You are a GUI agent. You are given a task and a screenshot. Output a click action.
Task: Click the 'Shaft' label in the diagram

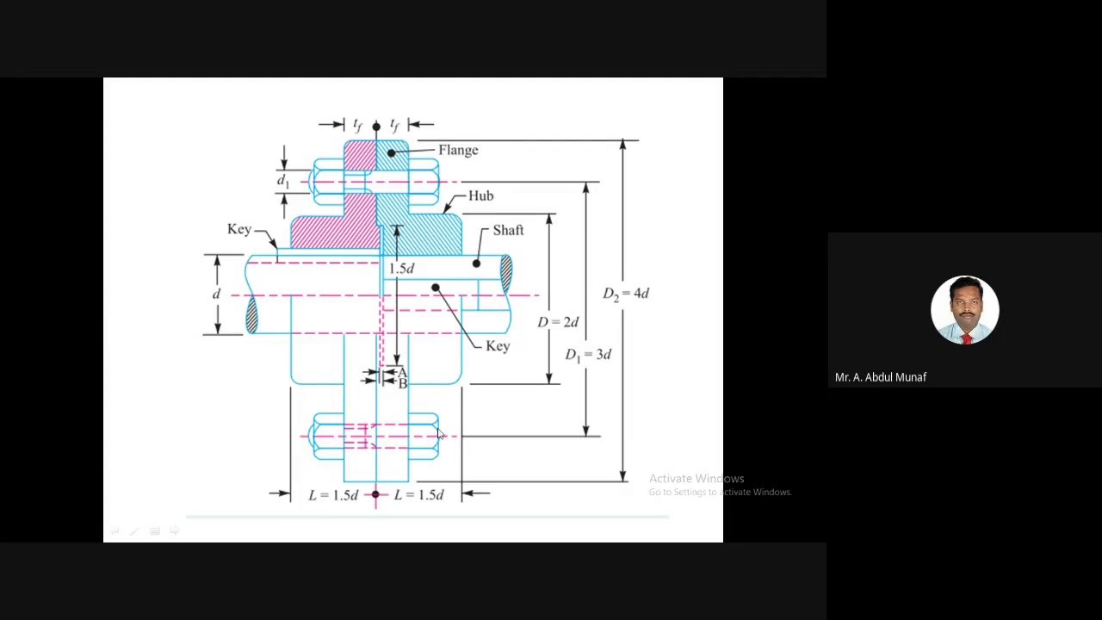point(508,231)
